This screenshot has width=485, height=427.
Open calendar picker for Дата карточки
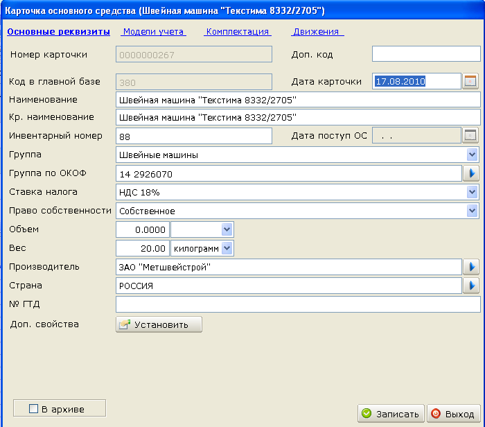(470, 81)
